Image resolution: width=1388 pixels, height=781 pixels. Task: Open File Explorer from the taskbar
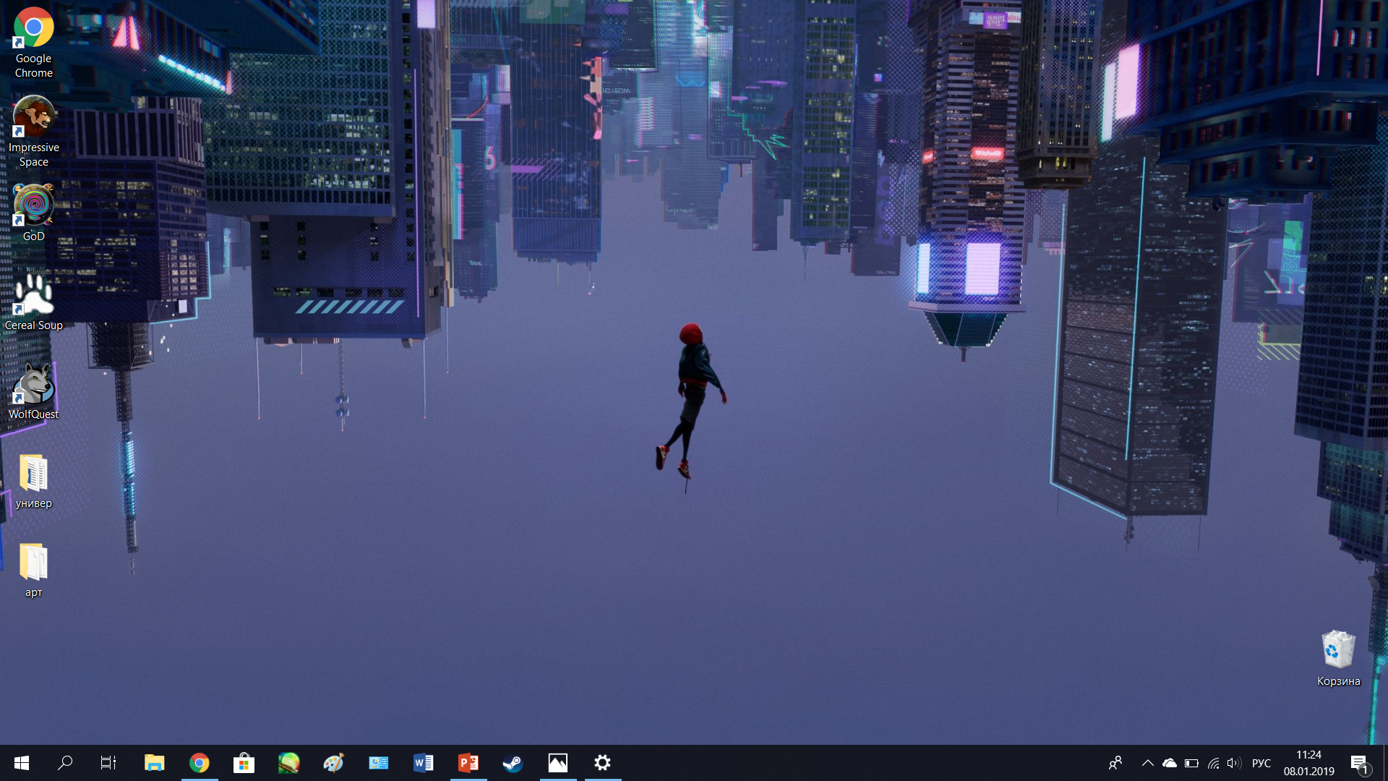(154, 763)
